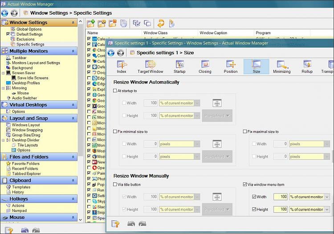The height and width of the screenshot is (234, 334).
Task: Open the Position tab
Action: tap(231, 67)
